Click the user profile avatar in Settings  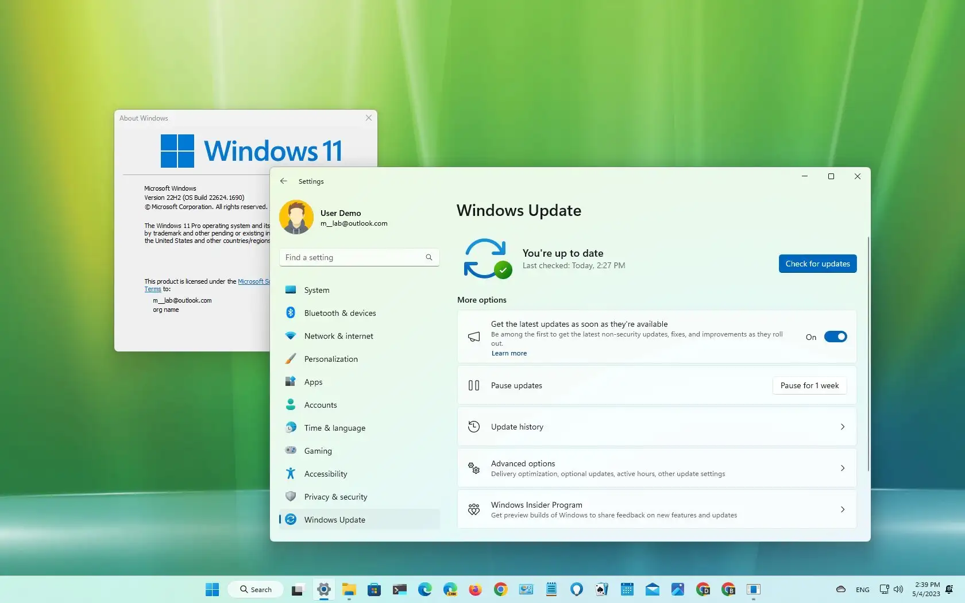tap(296, 217)
